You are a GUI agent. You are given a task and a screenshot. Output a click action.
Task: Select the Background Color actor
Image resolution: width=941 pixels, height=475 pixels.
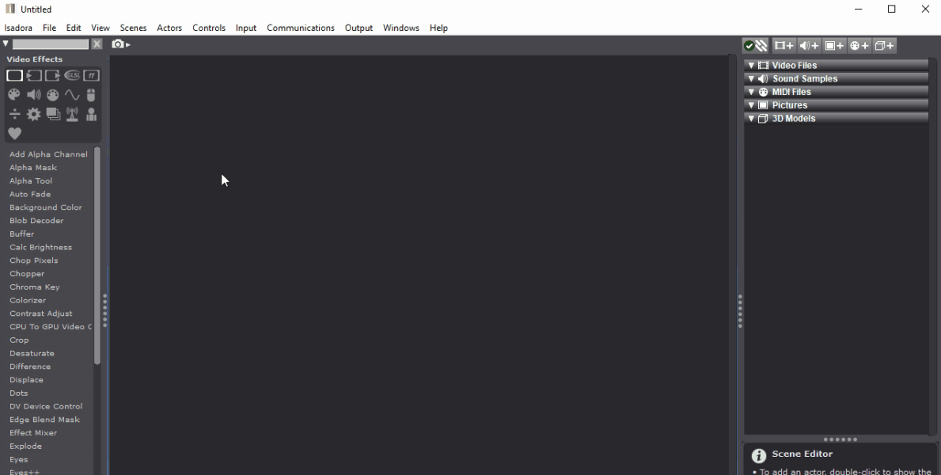(x=46, y=207)
